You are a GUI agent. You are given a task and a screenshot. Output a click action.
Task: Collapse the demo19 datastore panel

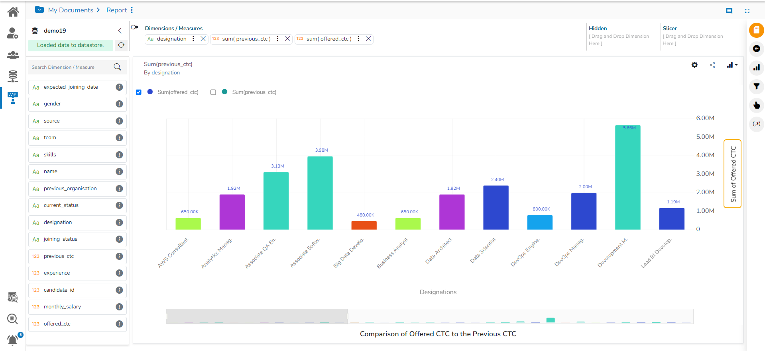[x=120, y=31]
